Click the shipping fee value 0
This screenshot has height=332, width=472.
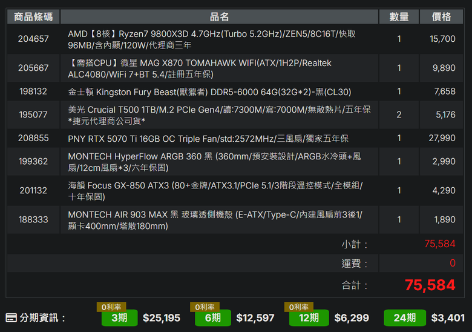(453, 263)
